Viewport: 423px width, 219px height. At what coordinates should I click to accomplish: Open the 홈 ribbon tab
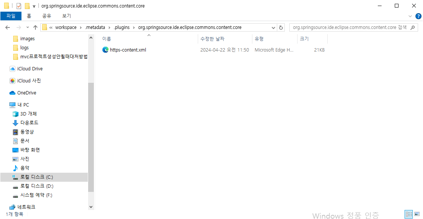(x=29, y=16)
